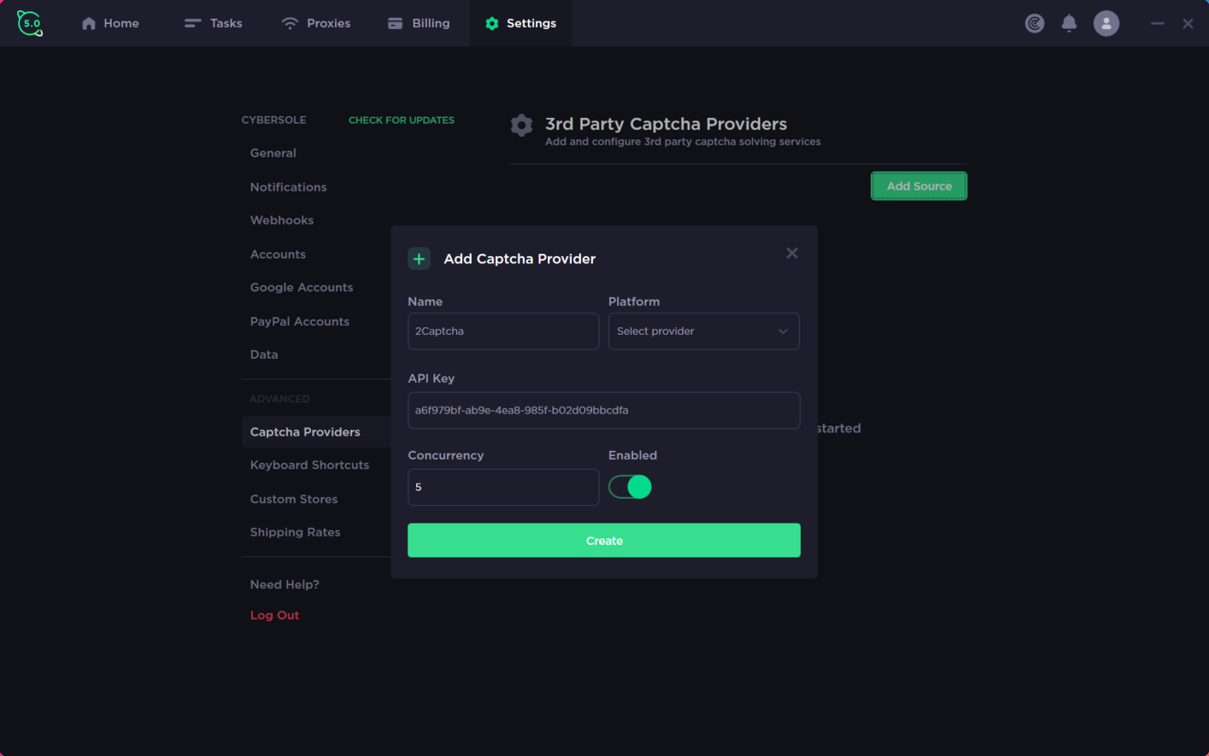1209x756 pixels.
Task: Open the user profile avatar icon
Action: [x=1106, y=23]
